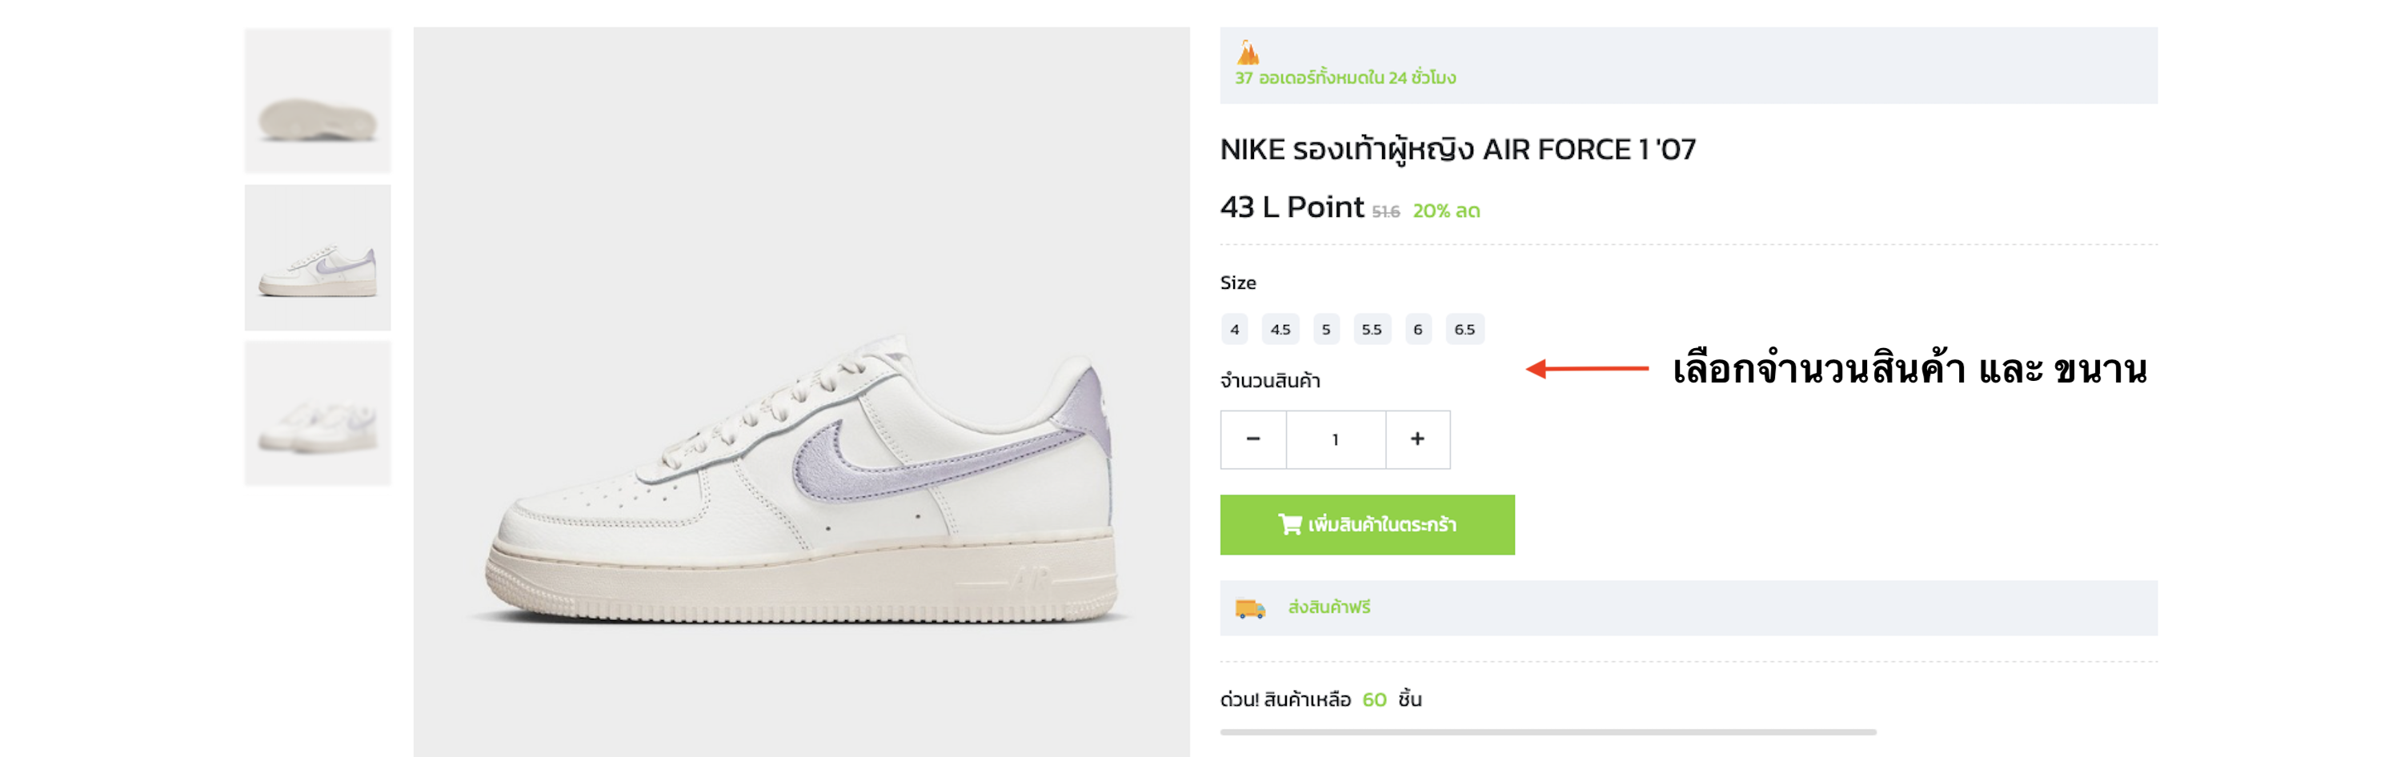Click the remaining stock progress bar
The height and width of the screenshot is (757, 2404).
pyautogui.click(x=1547, y=732)
